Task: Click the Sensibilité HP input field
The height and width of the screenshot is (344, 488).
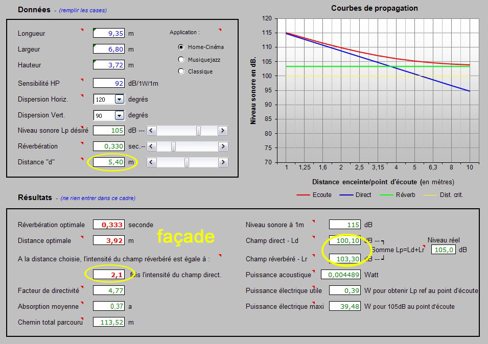Action: [x=109, y=83]
